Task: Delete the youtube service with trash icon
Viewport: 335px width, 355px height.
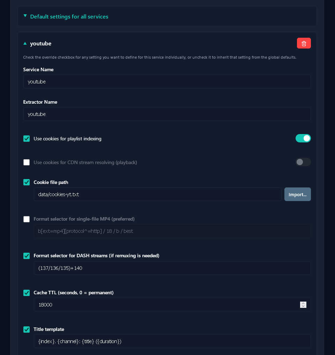Action: click(304, 43)
